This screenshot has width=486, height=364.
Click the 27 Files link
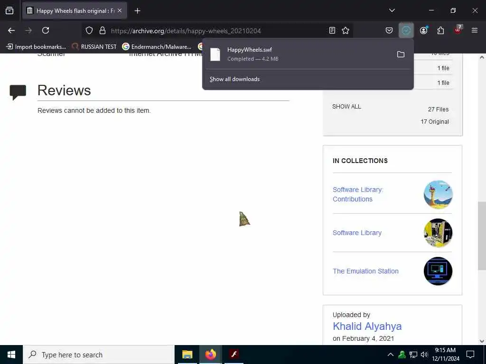438,109
